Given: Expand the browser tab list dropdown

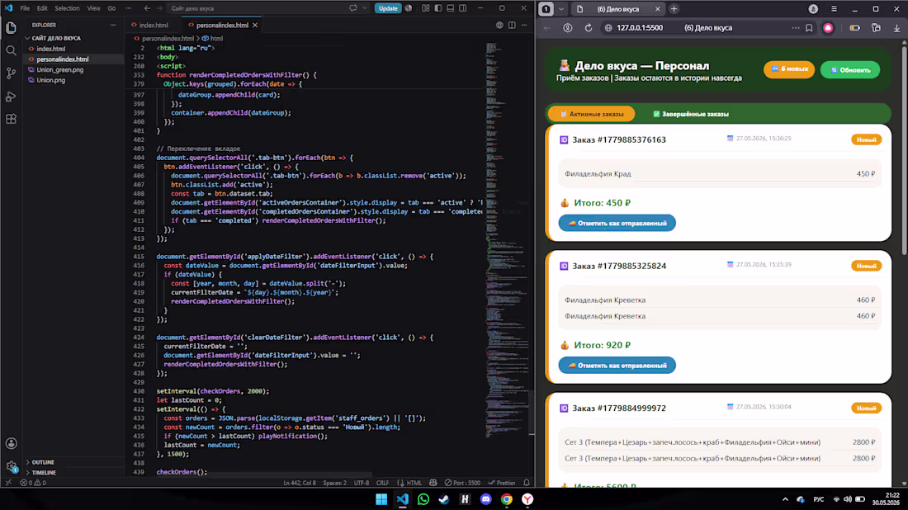Looking at the screenshot, I should click(x=561, y=9).
